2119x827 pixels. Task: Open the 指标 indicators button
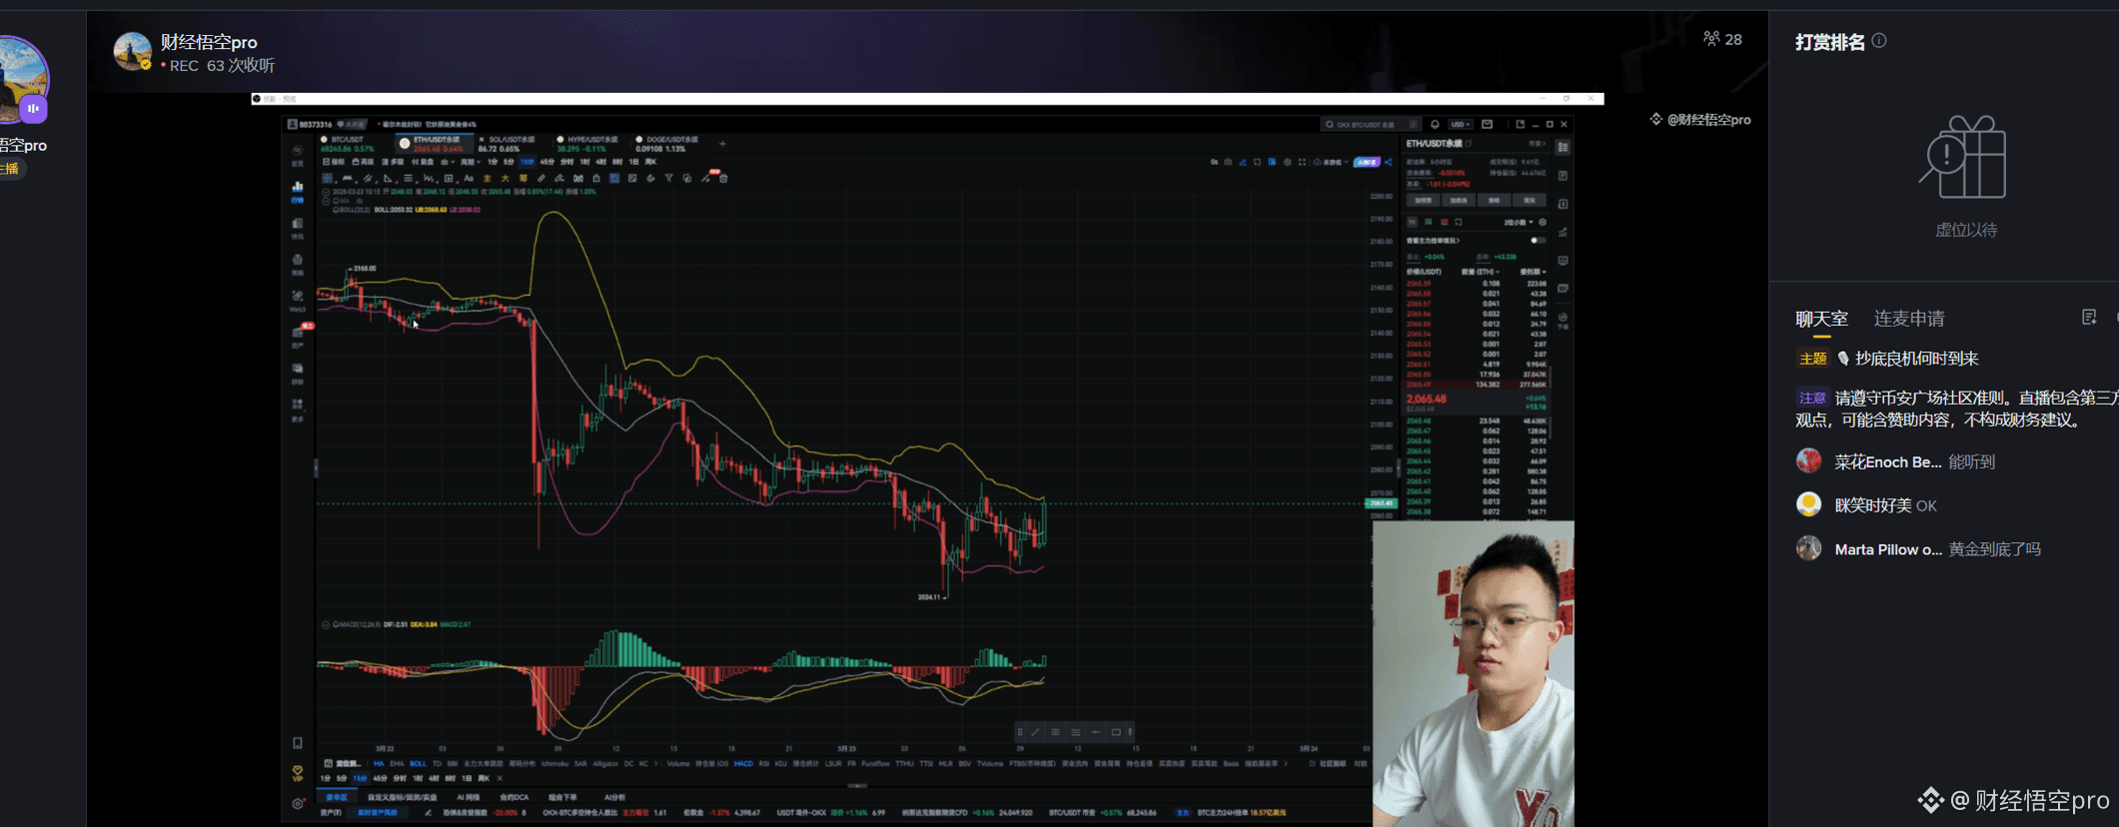point(334,162)
